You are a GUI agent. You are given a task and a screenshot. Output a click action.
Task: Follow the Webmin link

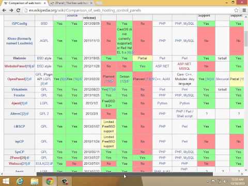(19, 58)
